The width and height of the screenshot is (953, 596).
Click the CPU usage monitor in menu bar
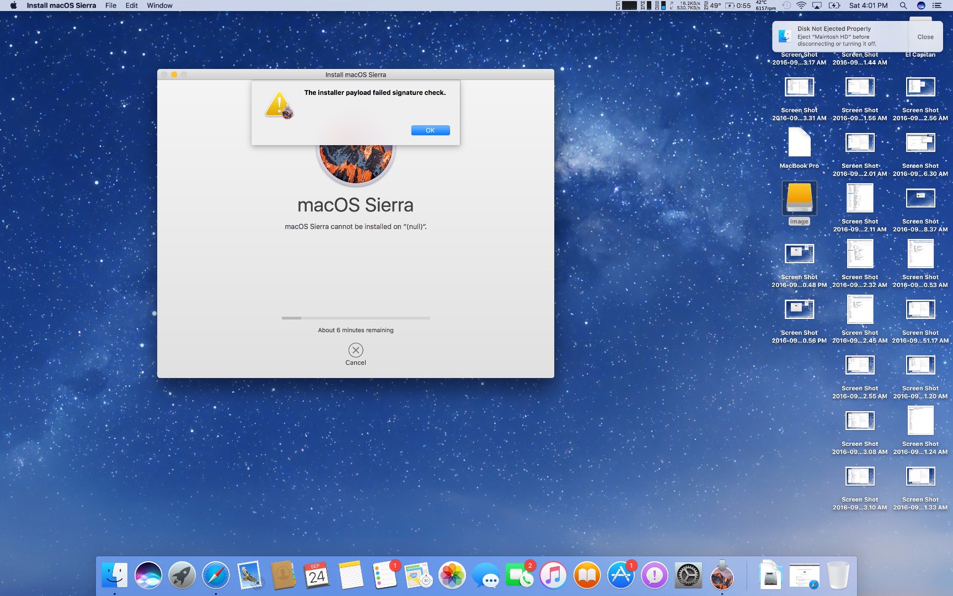(626, 6)
